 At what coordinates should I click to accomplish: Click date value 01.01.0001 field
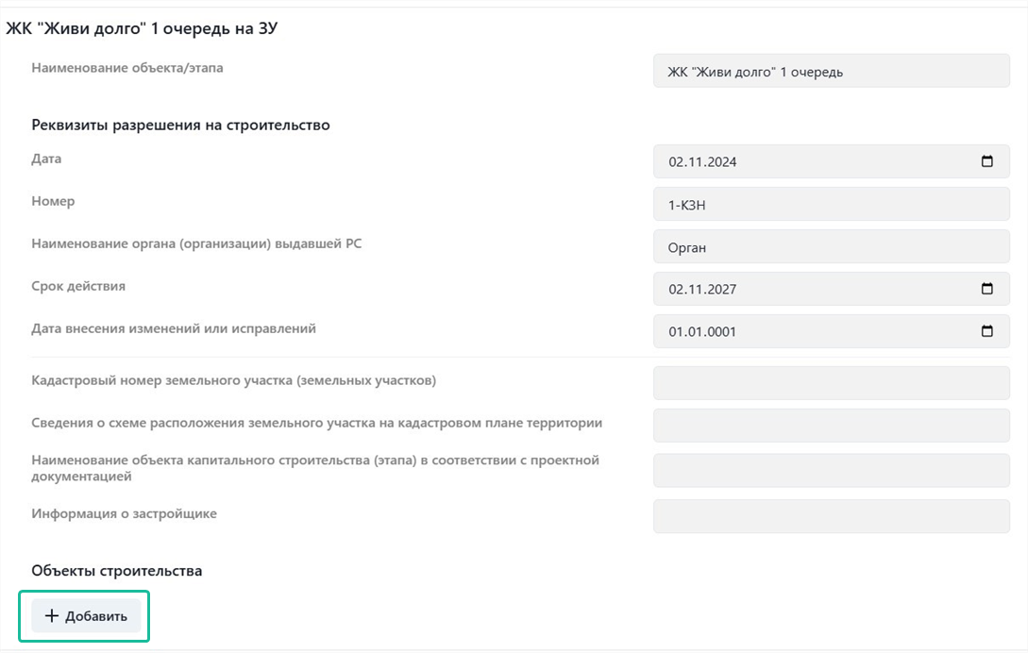[832, 331]
